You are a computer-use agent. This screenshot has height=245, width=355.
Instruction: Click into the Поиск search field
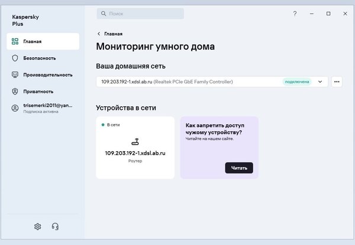[140, 14]
